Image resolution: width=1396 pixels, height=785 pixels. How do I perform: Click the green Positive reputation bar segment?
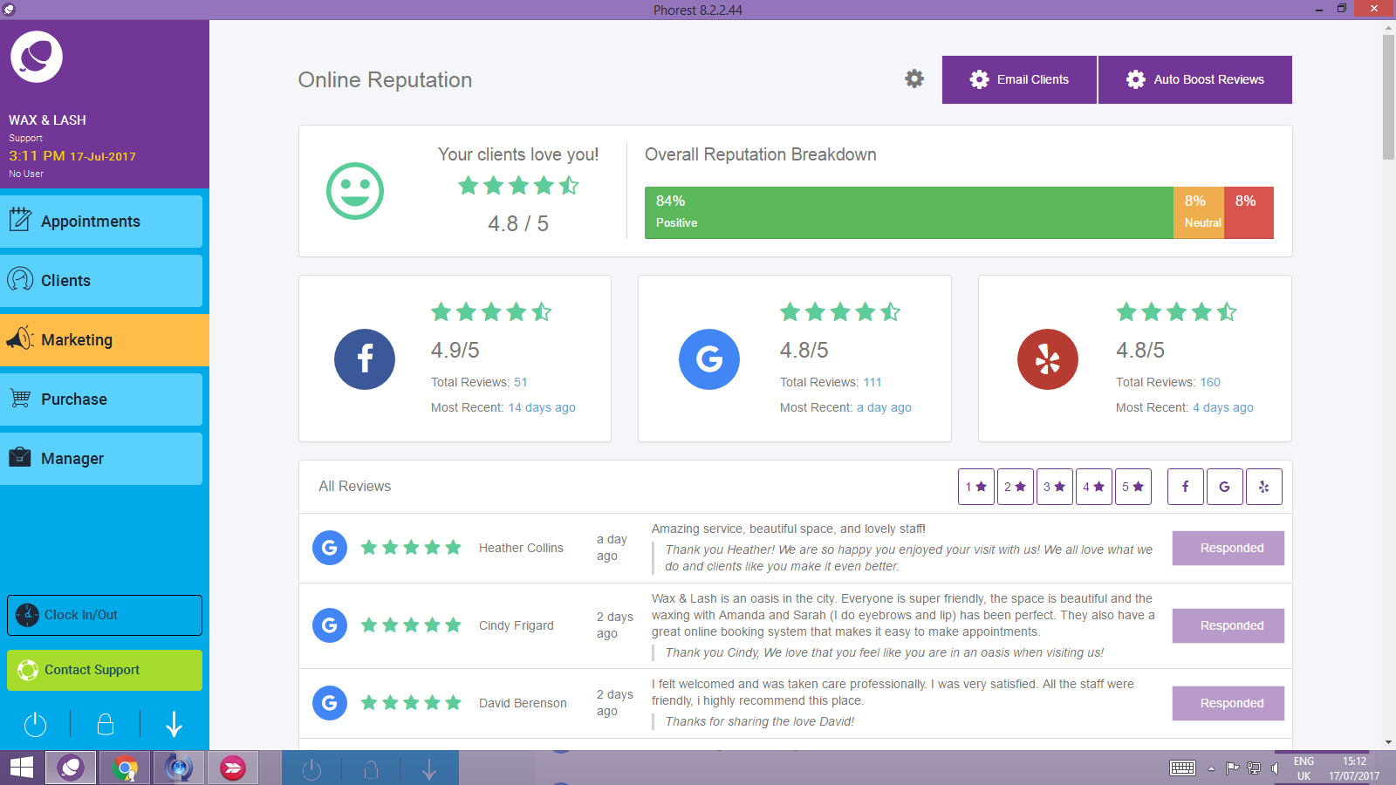[x=907, y=213]
